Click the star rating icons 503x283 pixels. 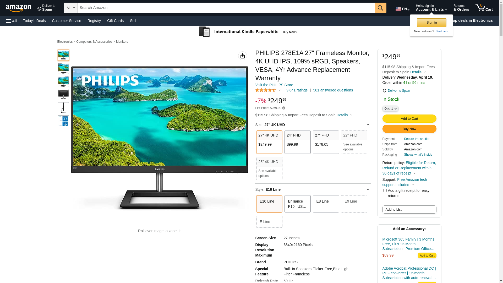[x=266, y=90]
